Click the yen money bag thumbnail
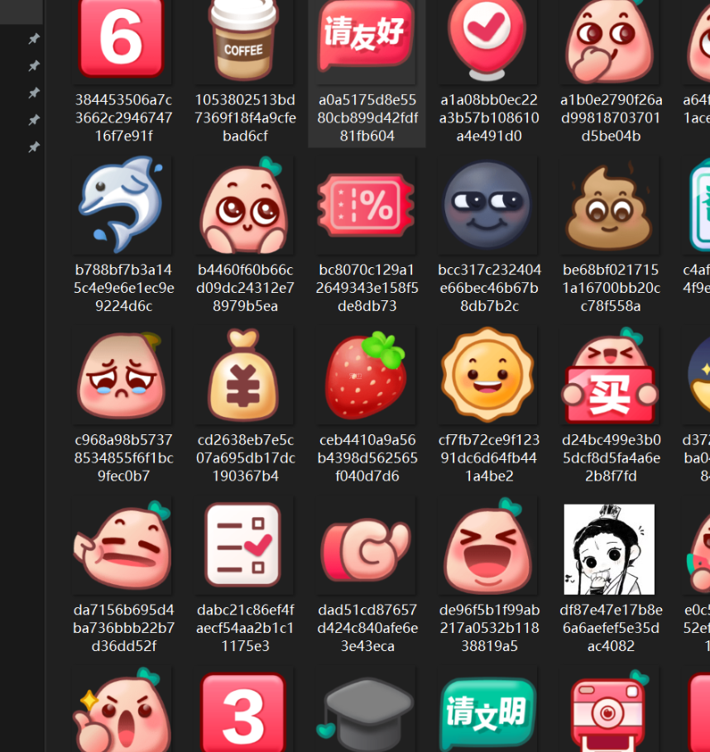Viewport: 710px width, 752px height. [x=243, y=376]
